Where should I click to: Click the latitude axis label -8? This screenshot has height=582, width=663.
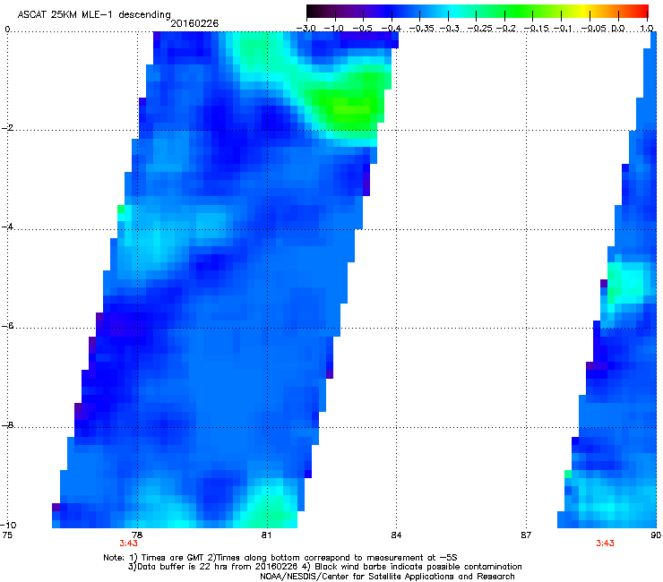[x=8, y=425]
